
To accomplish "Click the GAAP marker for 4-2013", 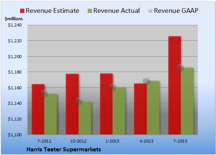I will click(x=147, y=81).
